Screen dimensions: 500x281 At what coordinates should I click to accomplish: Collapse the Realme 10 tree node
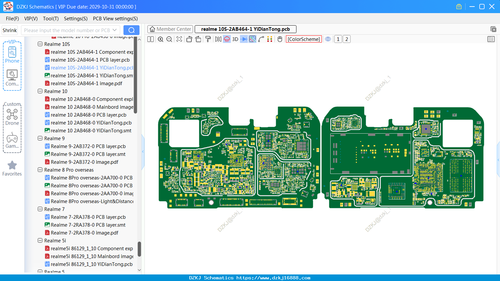point(40,91)
